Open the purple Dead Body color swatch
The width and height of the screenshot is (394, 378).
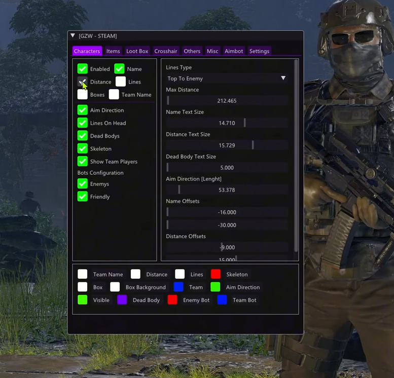[122, 300]
